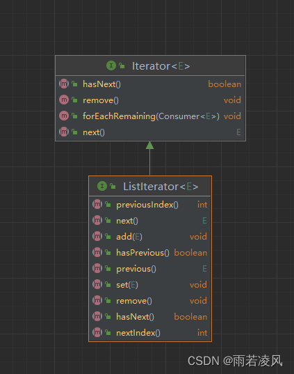Click the method icon next to previousIndex()
Image resolution: width=294 pixels, height=374 pixels.
(x=97, y=205)
